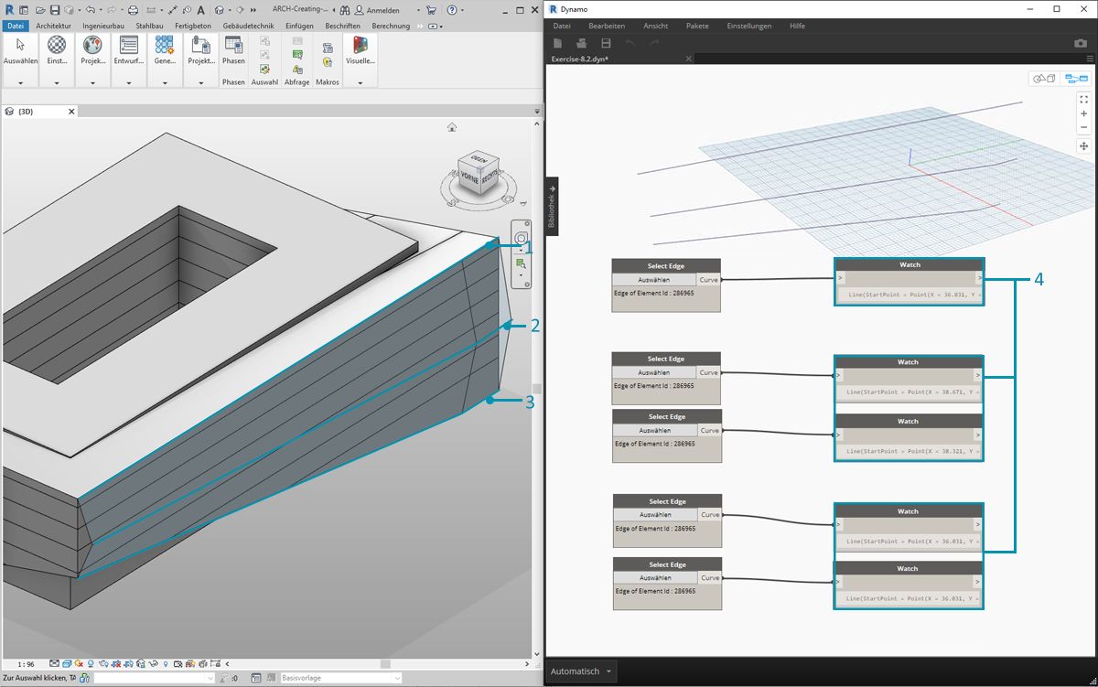This screenshot has height=687, width=1098.
Task: Open file icon in Dynamo toolbar
Action: [581, 43]
